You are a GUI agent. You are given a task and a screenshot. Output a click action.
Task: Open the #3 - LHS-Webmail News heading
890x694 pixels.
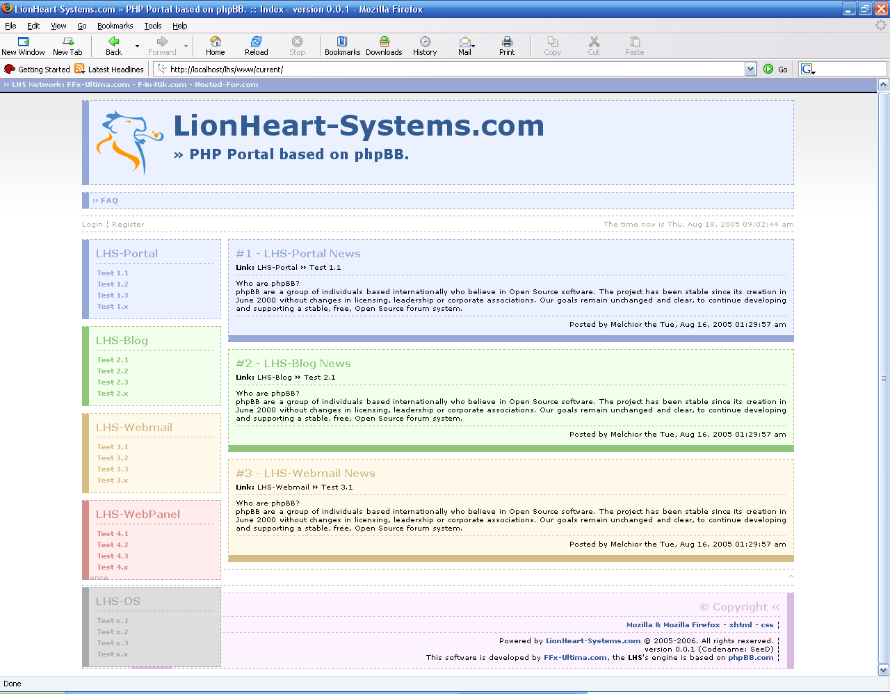[305, 473]
